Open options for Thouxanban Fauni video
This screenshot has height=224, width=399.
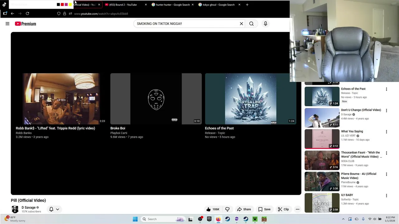pos(387,153)
